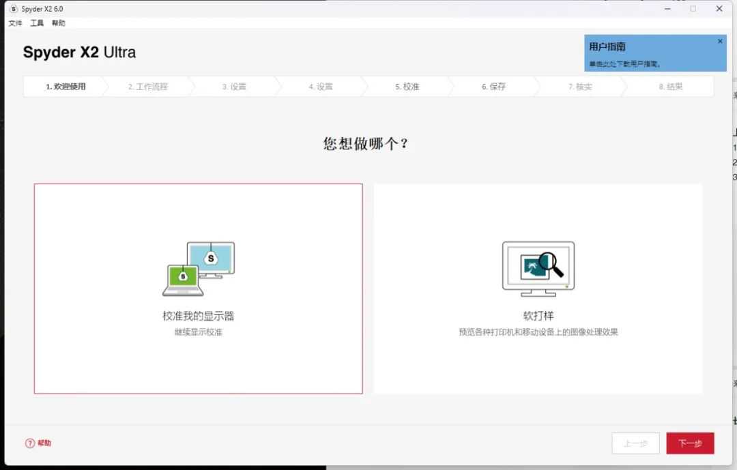The image size is (737, 470).
Task: Close the 用户指南 popup banner
Action: (x=719, y=42)
